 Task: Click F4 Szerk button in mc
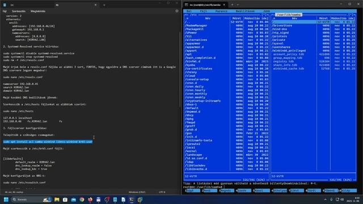[244, 190]
